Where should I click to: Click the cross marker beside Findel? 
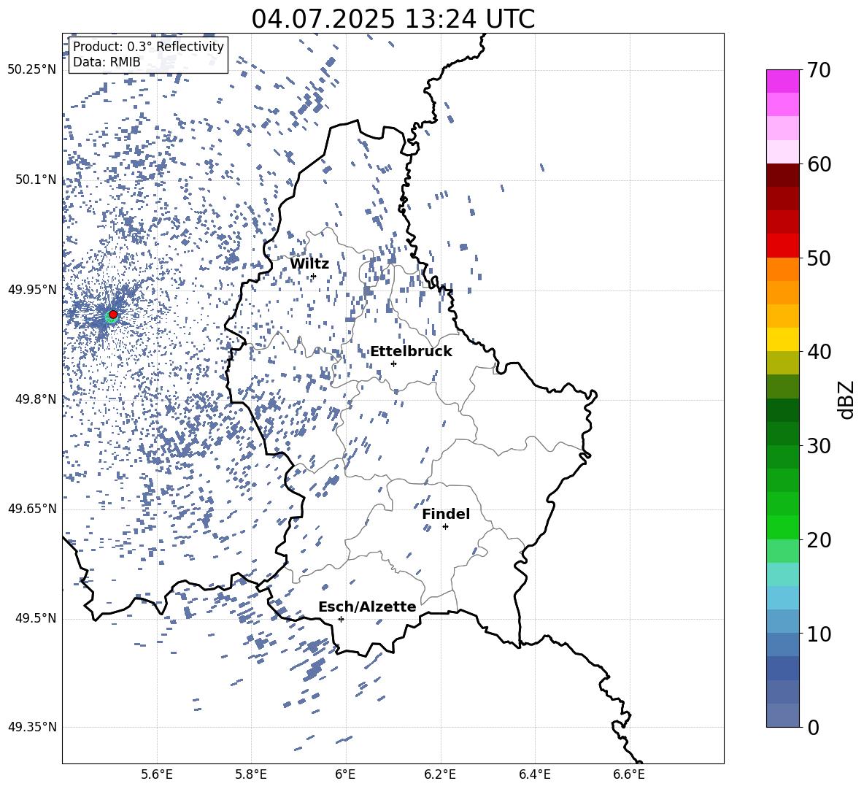(445, 527)
